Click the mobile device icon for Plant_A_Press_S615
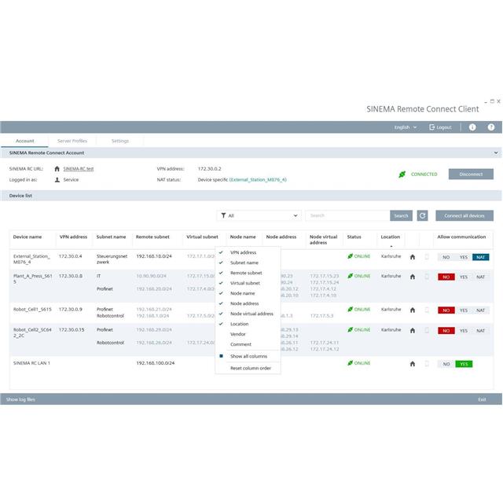503x503 pixels. pos(427,277)
